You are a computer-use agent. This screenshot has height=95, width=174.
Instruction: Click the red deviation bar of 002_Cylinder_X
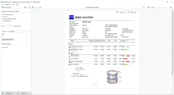(x=128, y=56)
